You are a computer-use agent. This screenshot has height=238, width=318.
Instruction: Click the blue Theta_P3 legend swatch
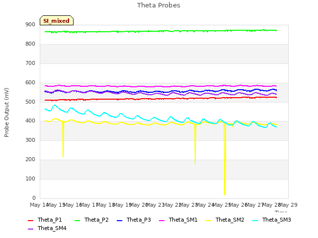119,220
